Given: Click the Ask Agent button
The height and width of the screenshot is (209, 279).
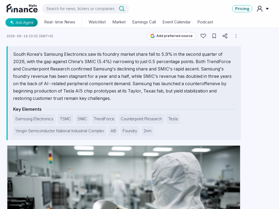Looking at the screenshot, I should (22, 22).
